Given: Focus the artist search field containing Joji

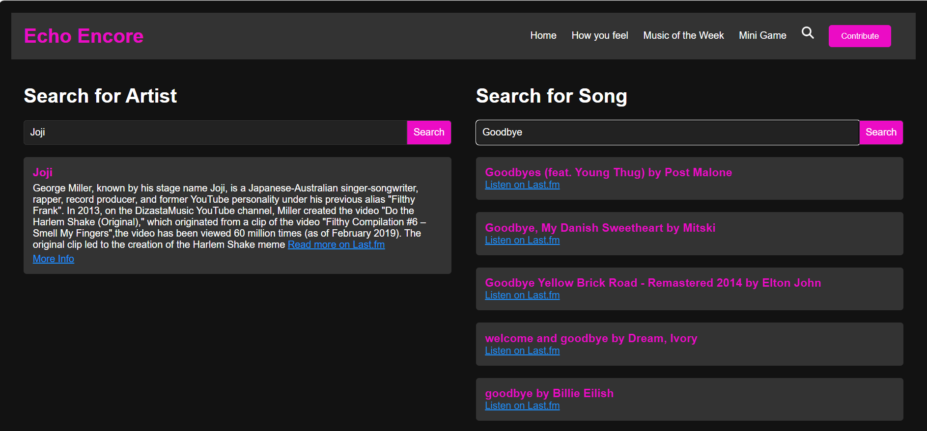Looking at the screenshot, I should pos(215,133).
